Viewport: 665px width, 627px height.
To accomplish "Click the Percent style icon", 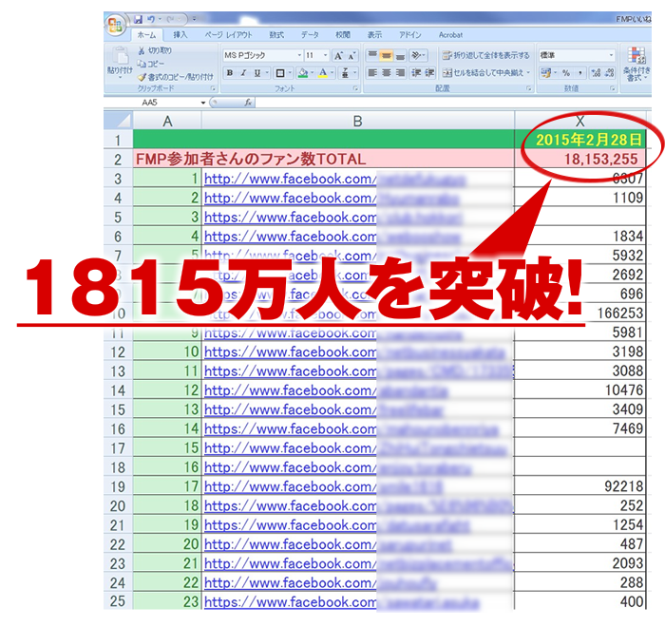I will pyautogui.click(x=566, y=73).
